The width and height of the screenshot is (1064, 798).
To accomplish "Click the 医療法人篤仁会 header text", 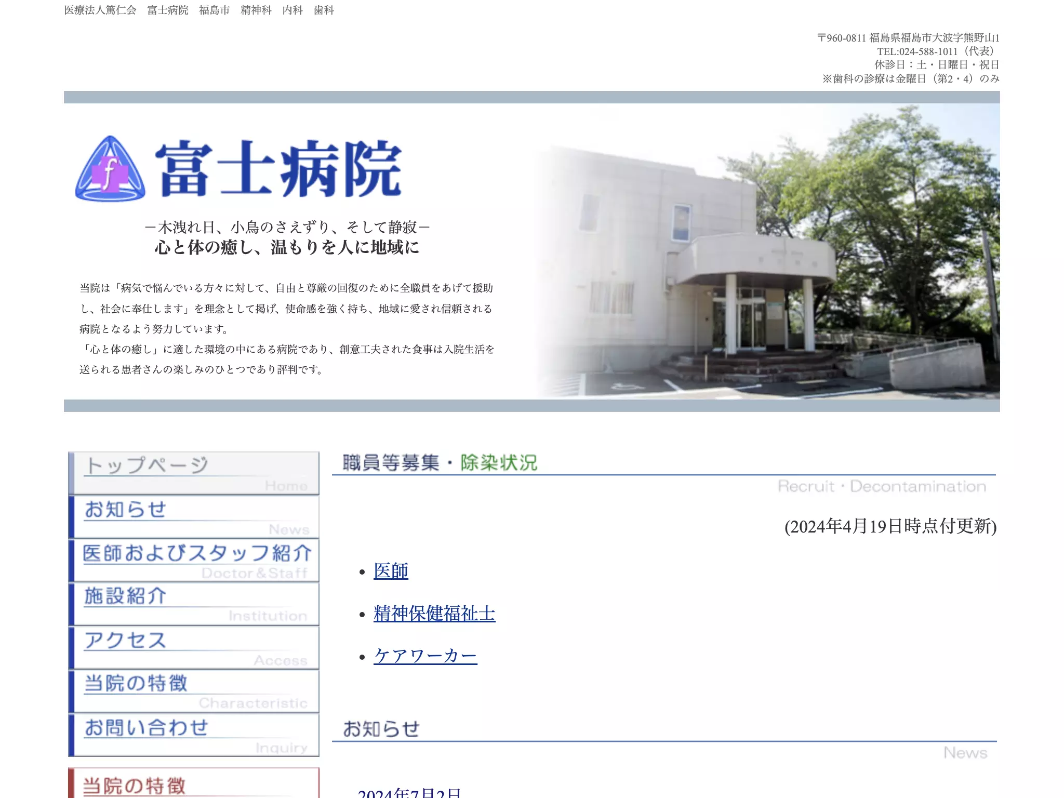I will tap(100, 10).
